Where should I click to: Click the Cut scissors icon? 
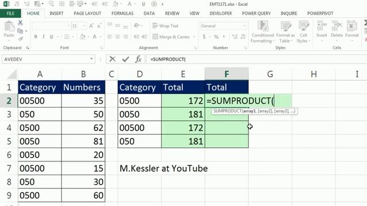point(20,23)
